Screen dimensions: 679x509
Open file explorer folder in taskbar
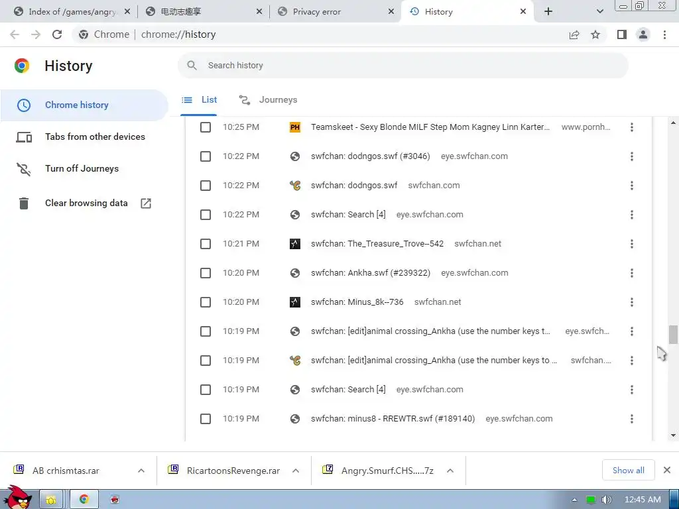(51, 500)
